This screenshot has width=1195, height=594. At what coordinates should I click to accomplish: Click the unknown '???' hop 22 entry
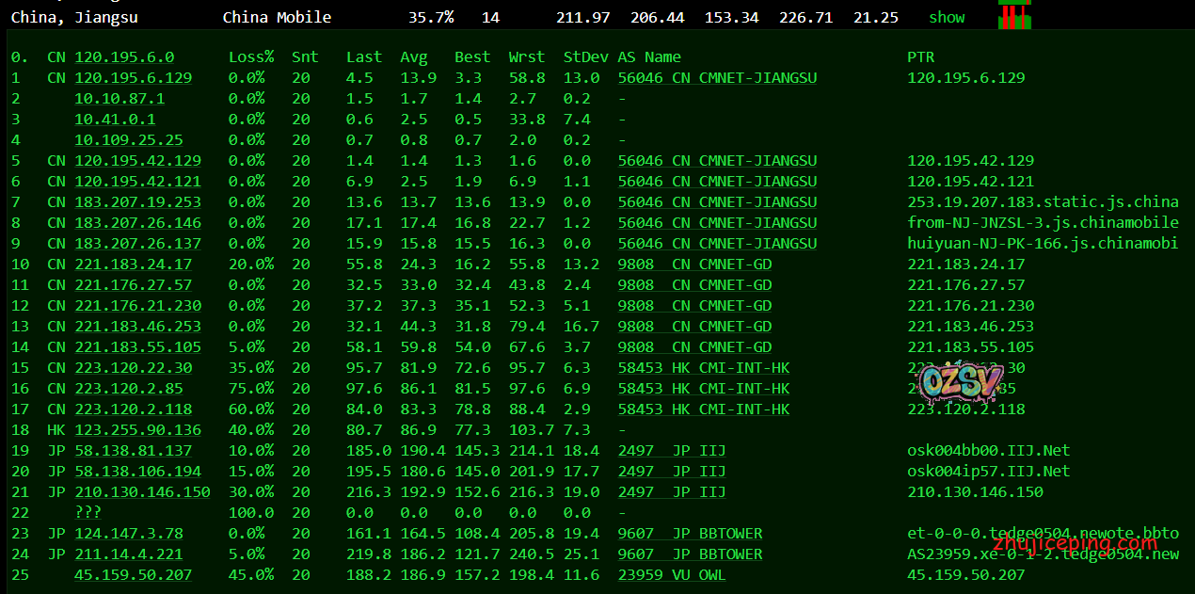click(88, 513)
